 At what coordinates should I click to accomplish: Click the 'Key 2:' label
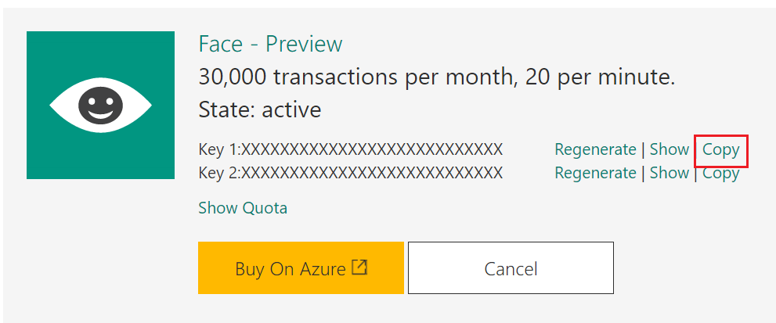(x=220, y=173)
